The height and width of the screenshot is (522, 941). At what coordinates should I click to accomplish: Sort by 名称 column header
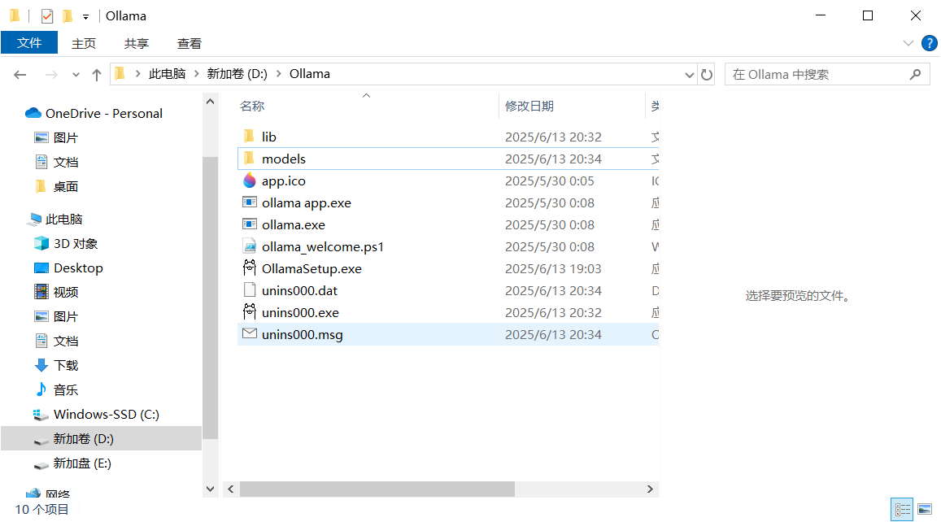pos(252,107)
